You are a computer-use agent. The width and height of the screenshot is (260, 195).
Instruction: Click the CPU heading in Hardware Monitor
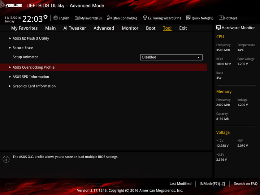click(220, 36)
